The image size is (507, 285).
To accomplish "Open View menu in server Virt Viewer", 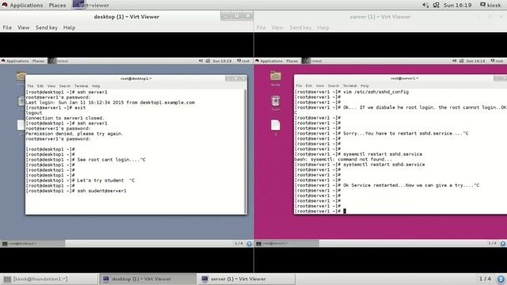I will click(x=277, y=28).
